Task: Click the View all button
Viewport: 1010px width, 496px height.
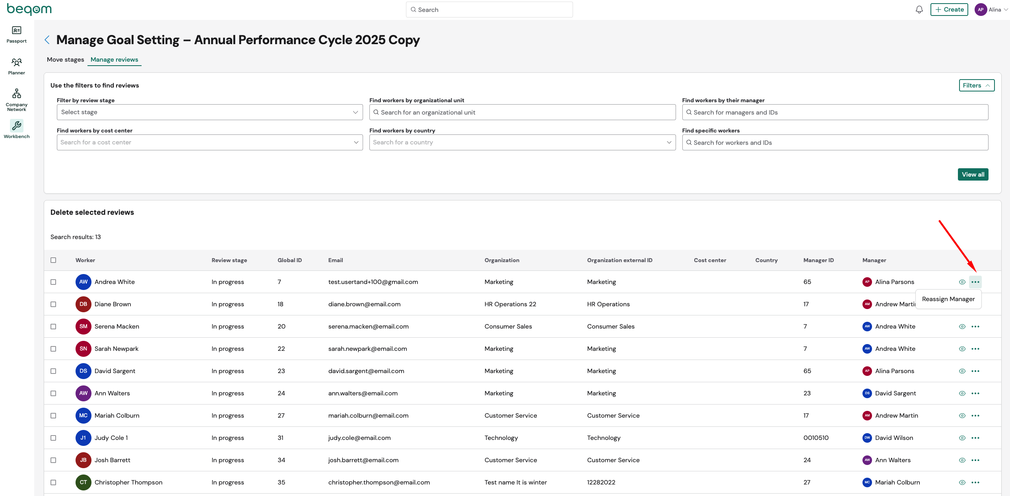Action: pyautogui.click(x=973, y=175)
